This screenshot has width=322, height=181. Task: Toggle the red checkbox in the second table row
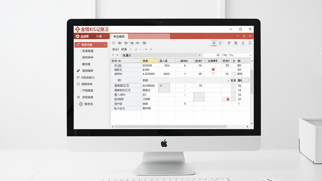(x=213, y=69)
